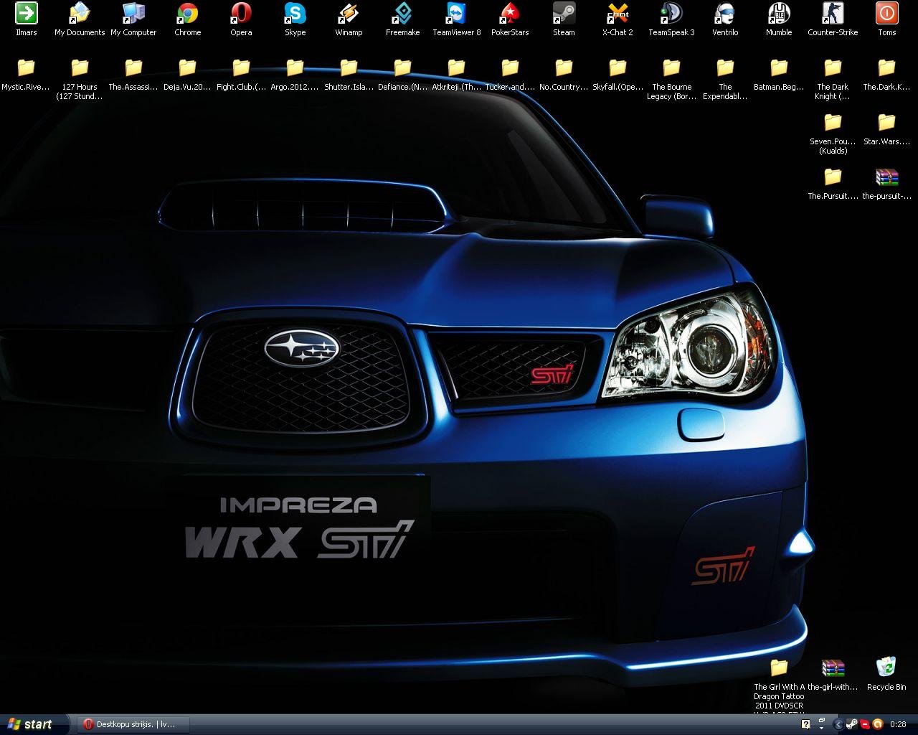Screen dimensions: 918x735
Task: Open the Recycle Bin icon
Action: point(886,673)
